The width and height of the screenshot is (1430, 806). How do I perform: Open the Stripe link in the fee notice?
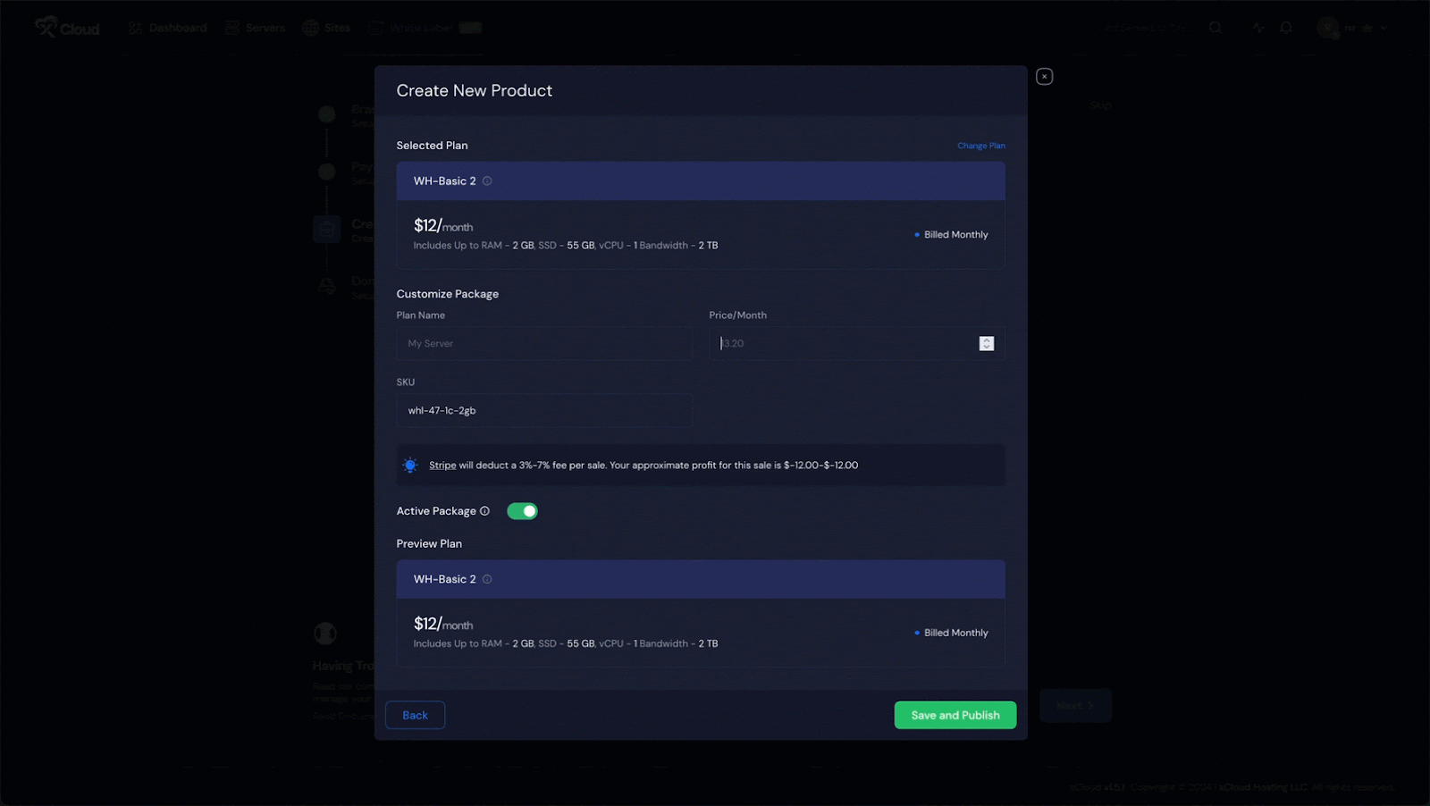442,465
